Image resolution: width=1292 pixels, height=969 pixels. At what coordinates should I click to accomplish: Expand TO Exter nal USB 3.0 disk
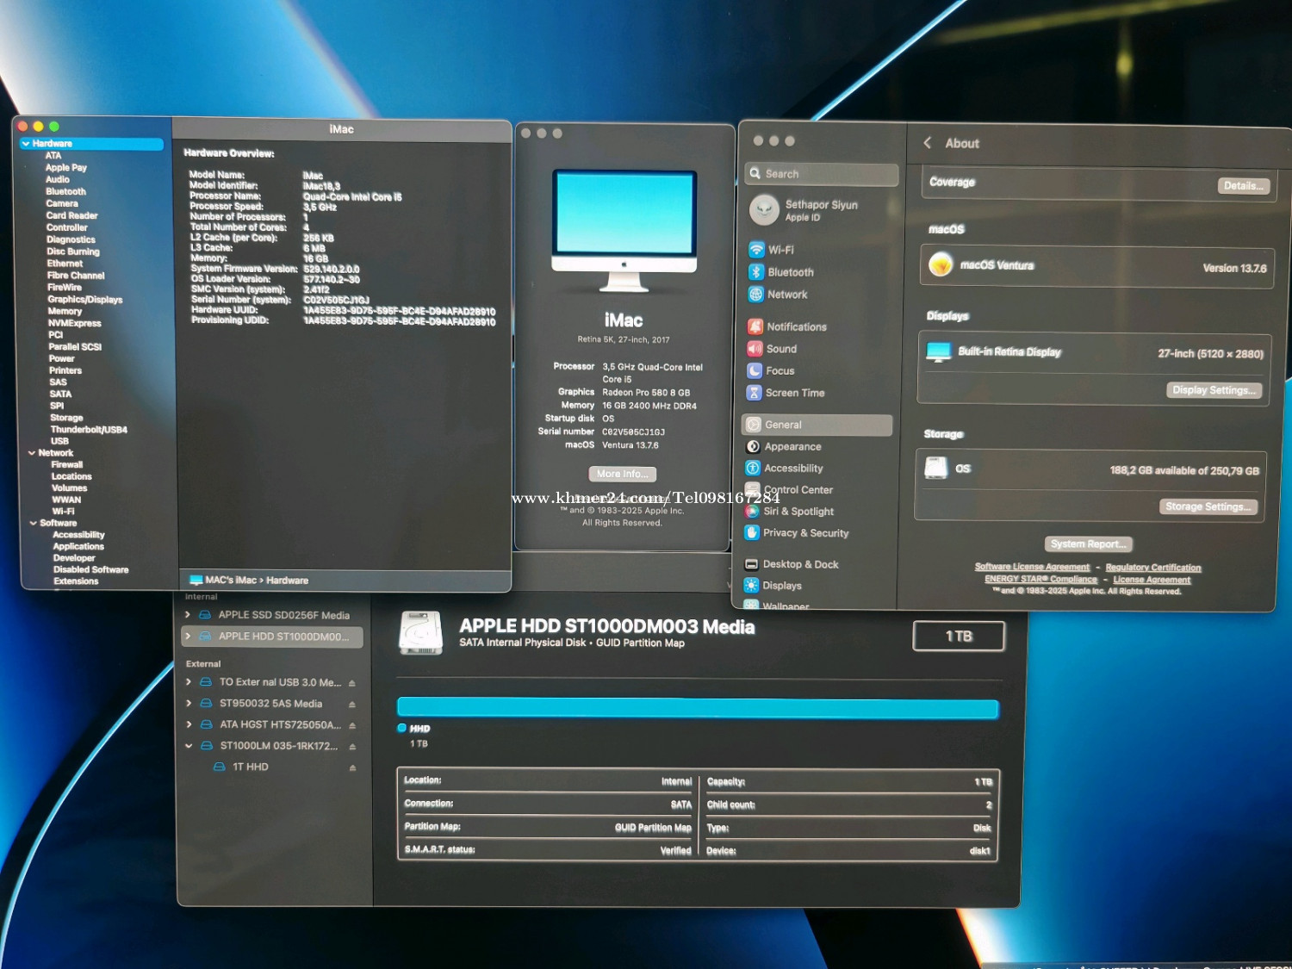click(189, 681)
